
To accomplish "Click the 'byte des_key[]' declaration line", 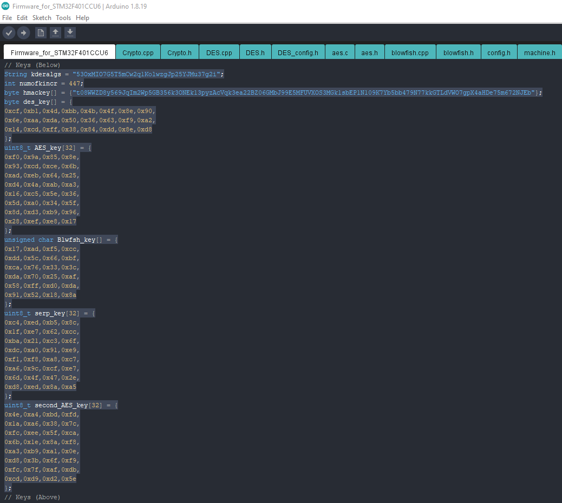I will pos(38,102).
